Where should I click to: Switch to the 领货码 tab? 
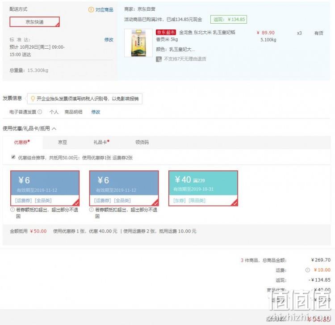pyautogui.click(x=142, y=142)
